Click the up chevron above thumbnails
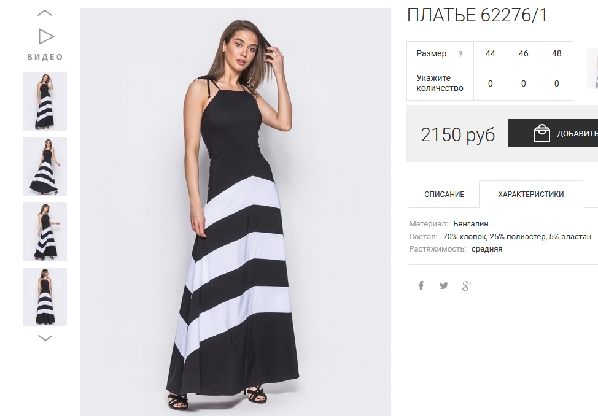 click(x=45, y=13)
